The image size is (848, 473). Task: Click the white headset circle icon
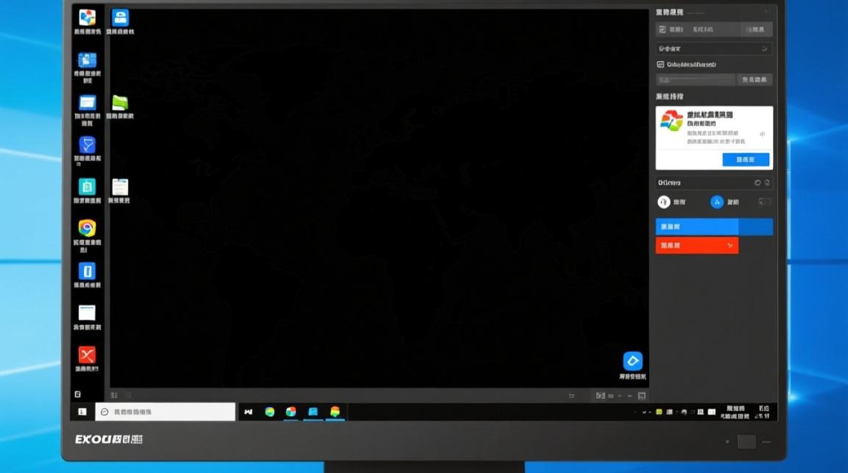coord(664,202)
